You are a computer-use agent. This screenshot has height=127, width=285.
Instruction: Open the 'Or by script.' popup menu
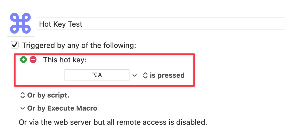click(48, 96)
